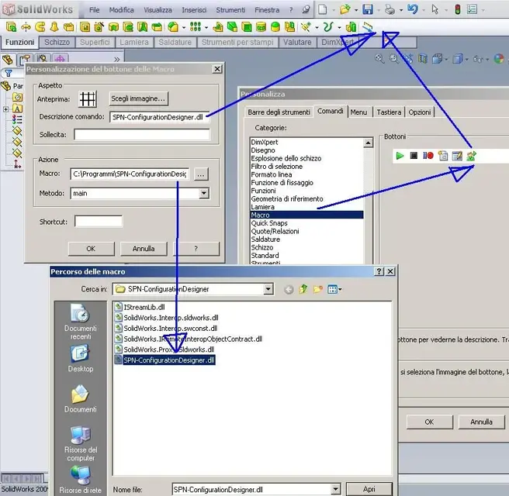Expand the Annotations tree node plus sign
509x496 pixels.
(x=5, y=109)
